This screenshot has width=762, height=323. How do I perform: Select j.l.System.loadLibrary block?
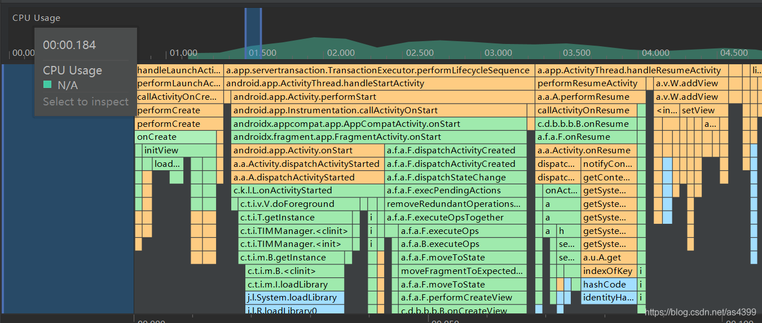294,298
